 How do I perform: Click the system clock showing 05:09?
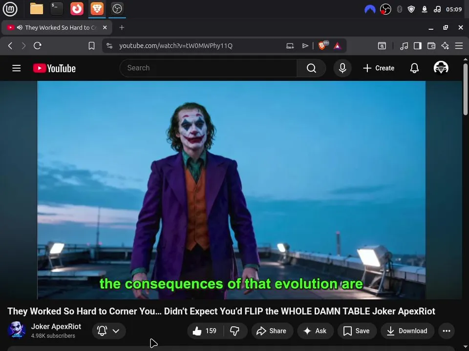coord(454,9)
